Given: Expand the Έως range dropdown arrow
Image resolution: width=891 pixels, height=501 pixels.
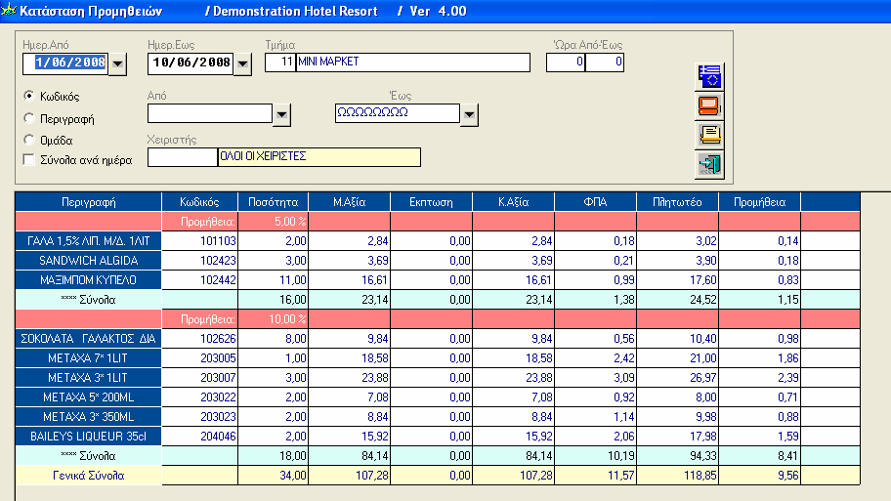Looking at the screenshot, I should [x=469, y=114].
